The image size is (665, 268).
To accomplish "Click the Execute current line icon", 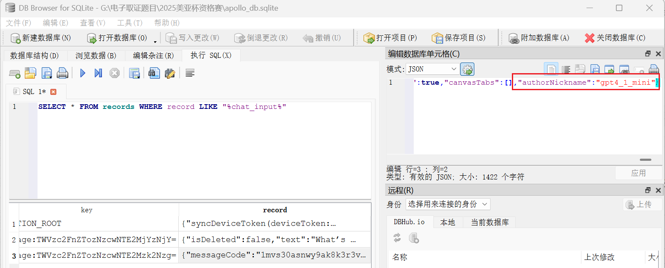I will [98, 73].
